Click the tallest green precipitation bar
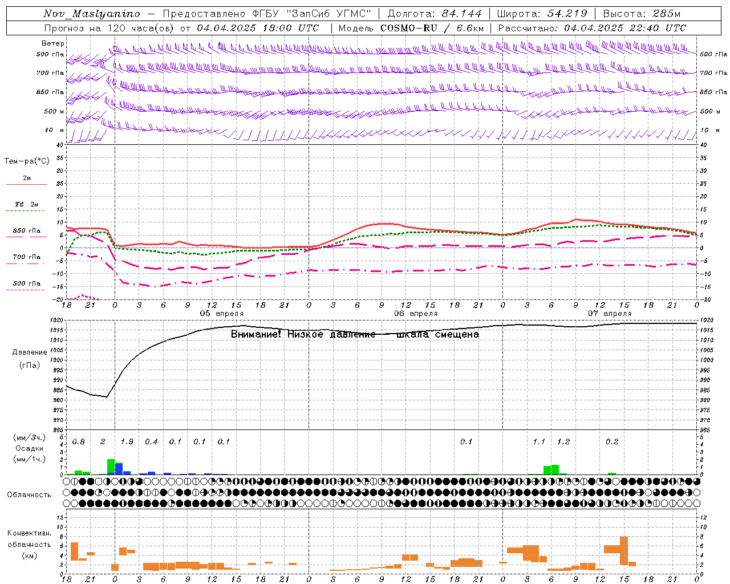The image size is (730, 584). click(111, 467)
